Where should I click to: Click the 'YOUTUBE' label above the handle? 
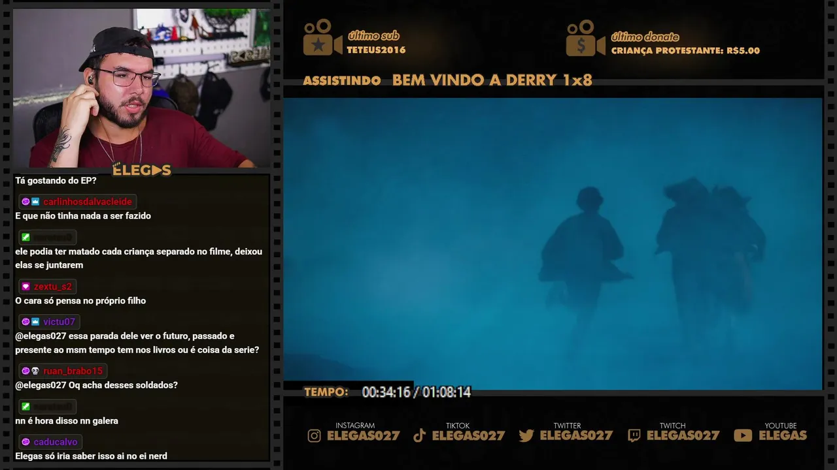[781, 426]
